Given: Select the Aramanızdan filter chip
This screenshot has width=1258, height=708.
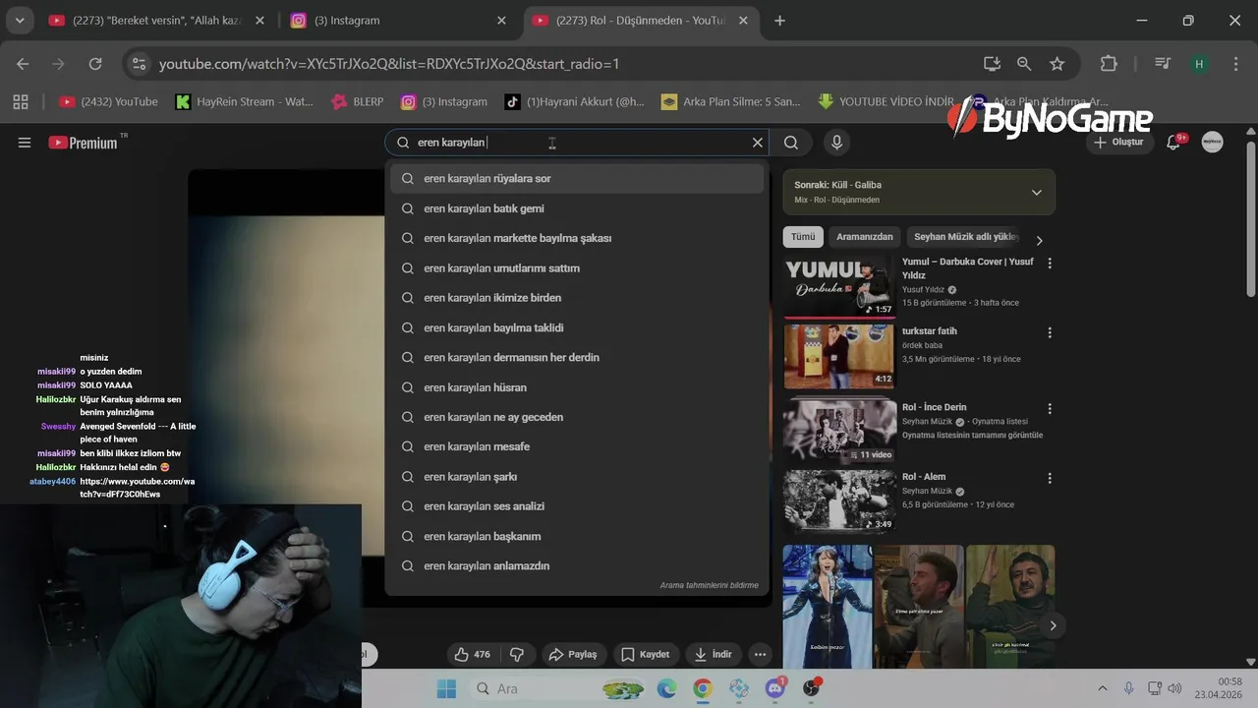Looking at the screenshot, I should pos(865,237).
